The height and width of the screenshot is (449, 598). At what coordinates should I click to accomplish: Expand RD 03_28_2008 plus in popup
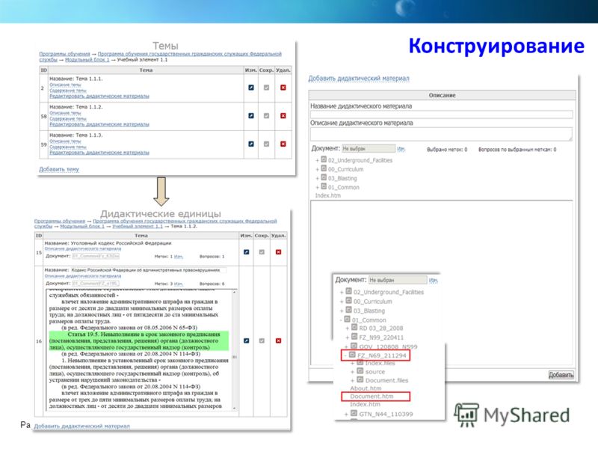[347, 329]
